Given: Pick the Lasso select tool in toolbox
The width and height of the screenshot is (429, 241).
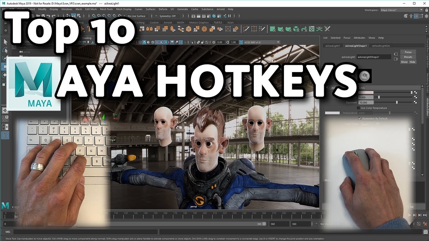Looking at the screenshot, I should click(x=5, y=50).
